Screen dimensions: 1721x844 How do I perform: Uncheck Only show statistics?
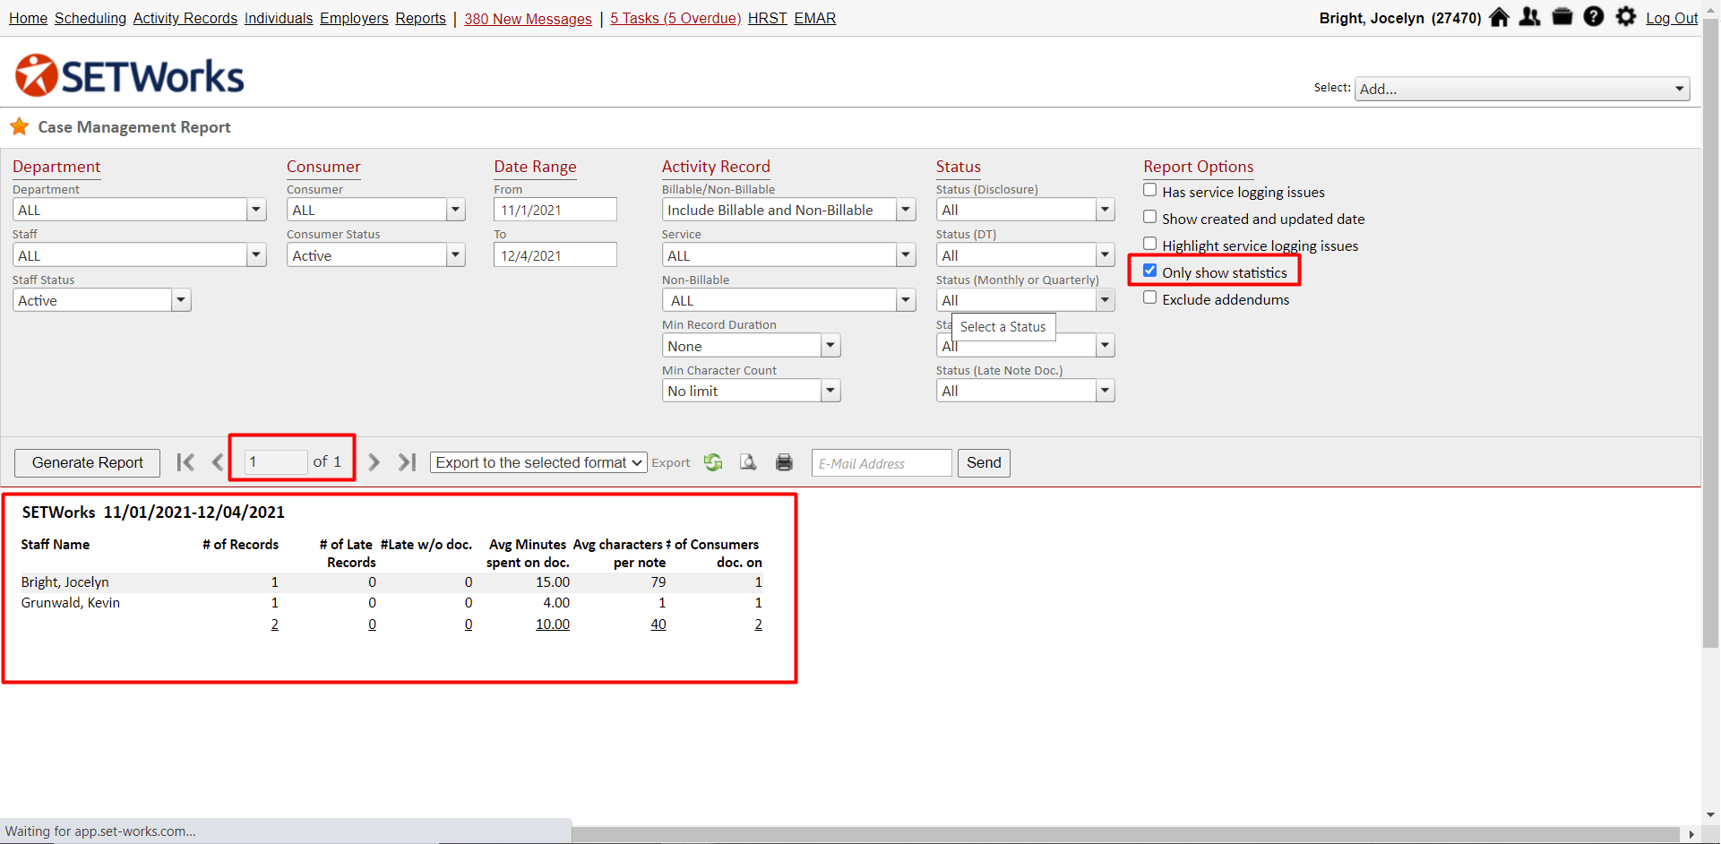(x=1150, y=271)
